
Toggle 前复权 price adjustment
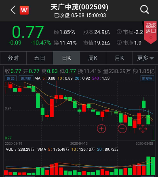point(147,78)
